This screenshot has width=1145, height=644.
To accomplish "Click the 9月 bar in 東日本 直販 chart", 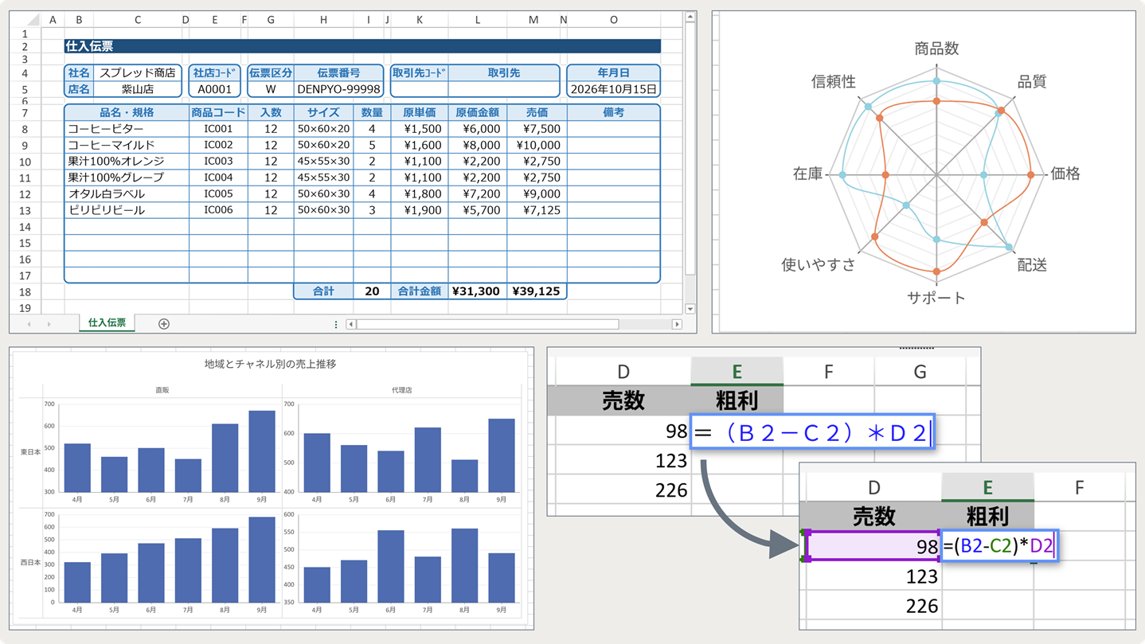I will click(x=262, y=451).
